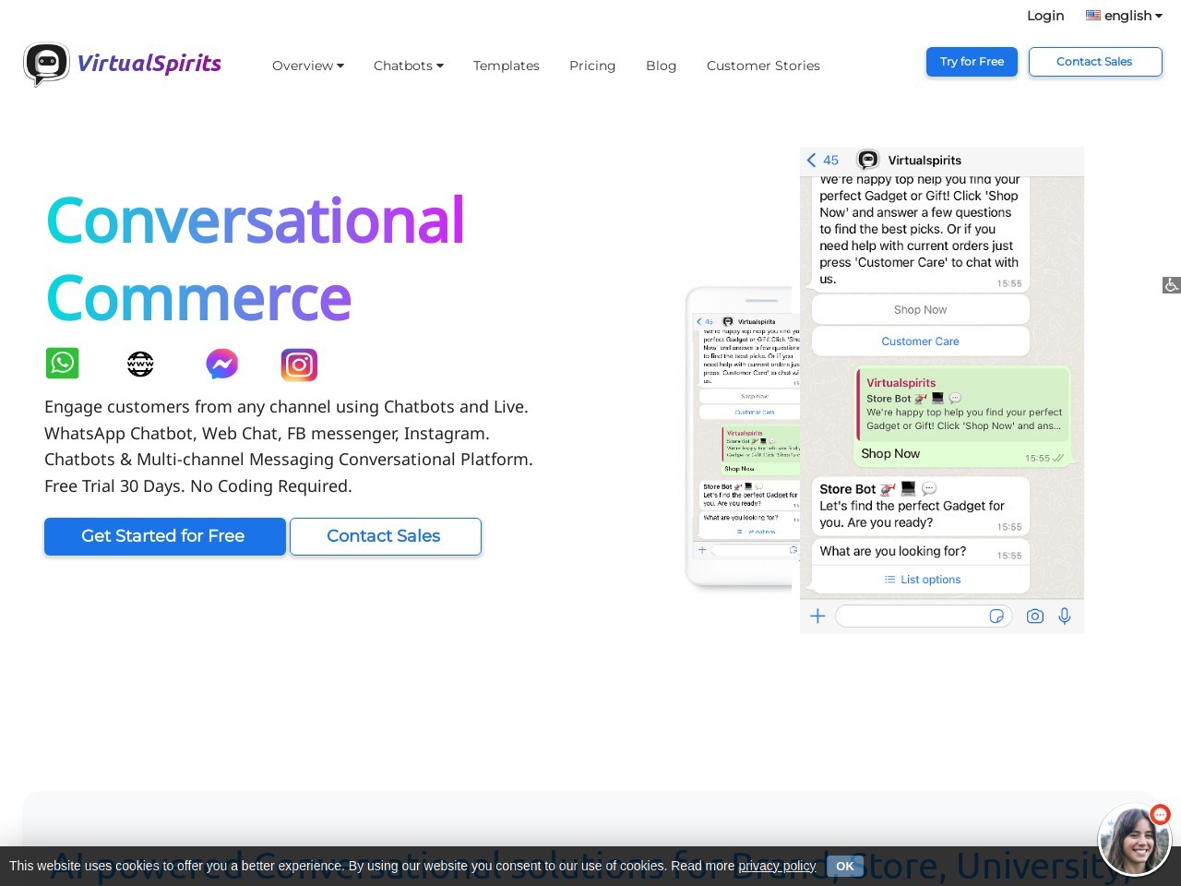The width and height of the screenshot is (1181, 886).
Task: Click the plus icon in the chat footer
Action: [817, 616]
